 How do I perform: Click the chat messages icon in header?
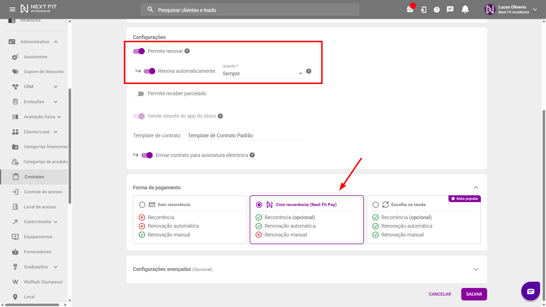coord(450,9)
